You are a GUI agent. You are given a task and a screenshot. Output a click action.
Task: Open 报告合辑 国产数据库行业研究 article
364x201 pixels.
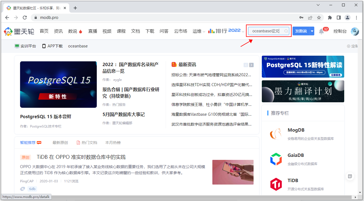[131, 93]
